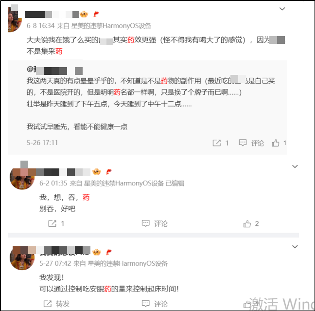Click the comment icon in the quoted post
Screen dimensions: 315x311
click(x=243, y=143)
